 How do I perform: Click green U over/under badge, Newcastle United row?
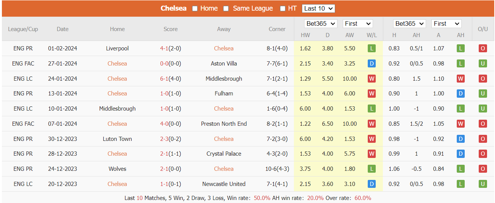coord(483,184)
